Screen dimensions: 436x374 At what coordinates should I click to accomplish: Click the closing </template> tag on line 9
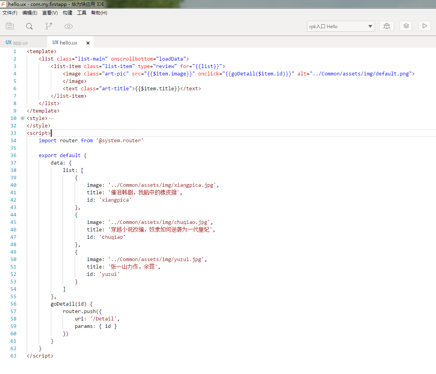click(43, 111)
